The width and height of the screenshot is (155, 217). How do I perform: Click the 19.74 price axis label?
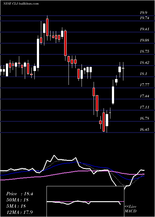(144, 18)
